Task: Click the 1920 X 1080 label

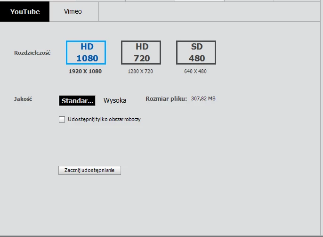Action: (x=85, y=71)
